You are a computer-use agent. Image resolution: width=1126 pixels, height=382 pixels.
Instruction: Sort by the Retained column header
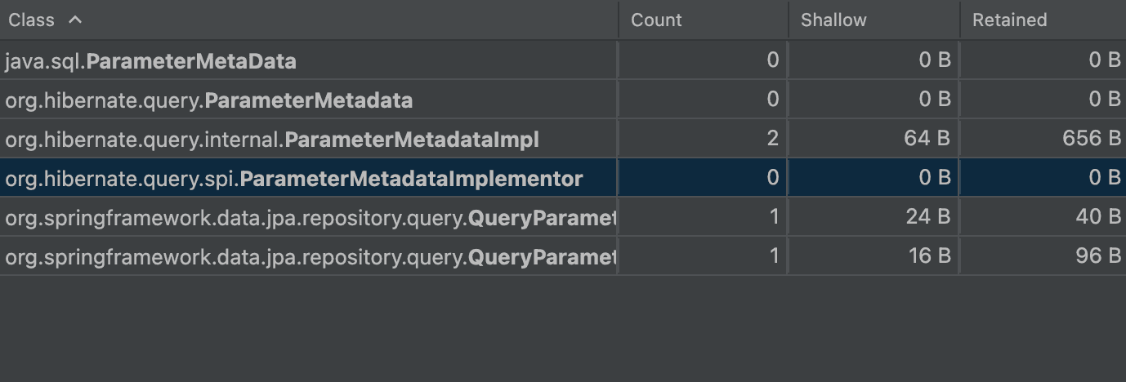(1009, 20)
